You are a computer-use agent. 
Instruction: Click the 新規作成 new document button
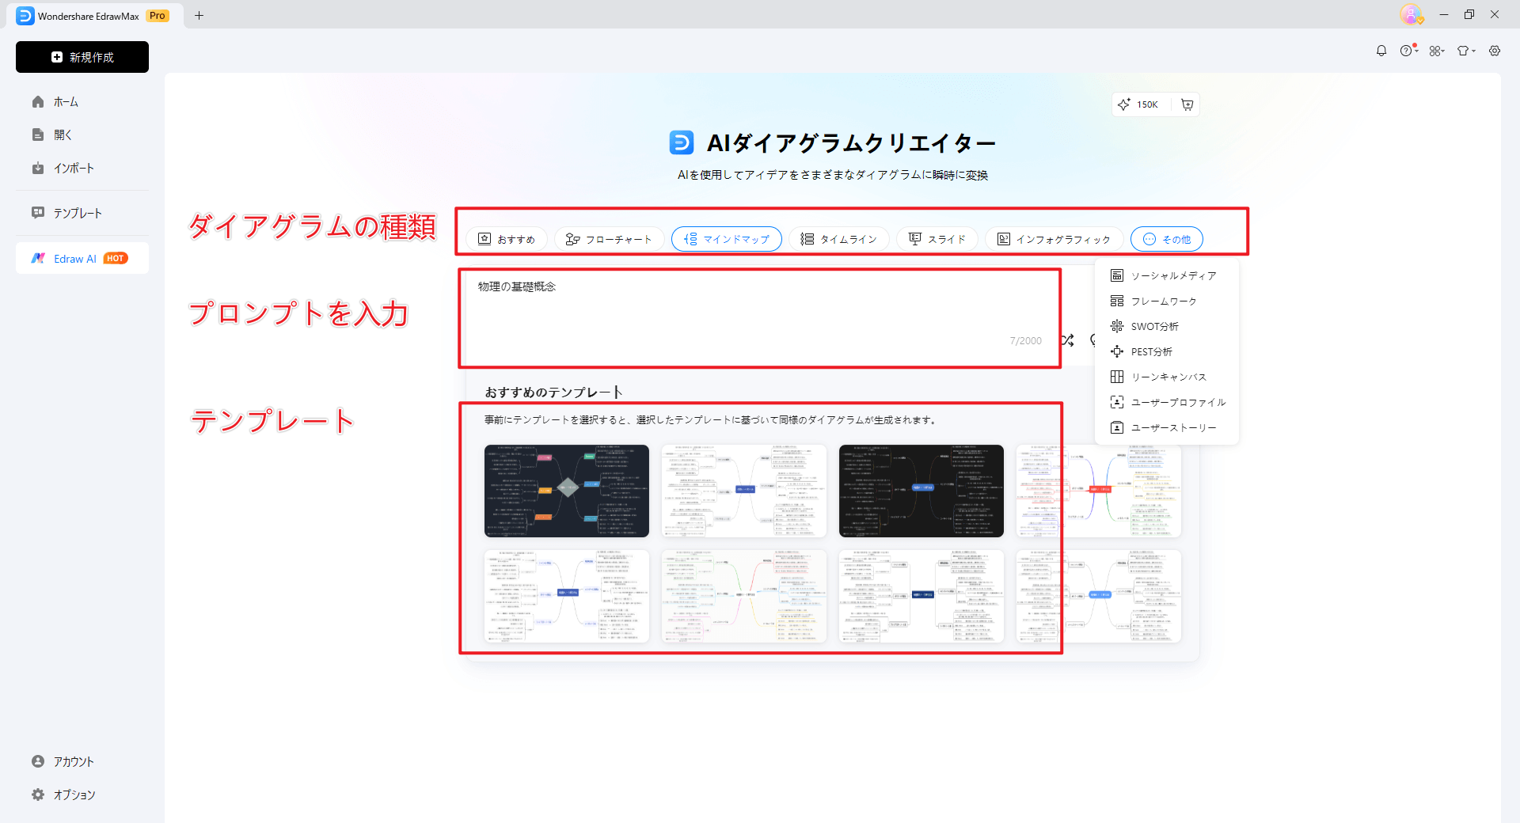coord(82,57)
